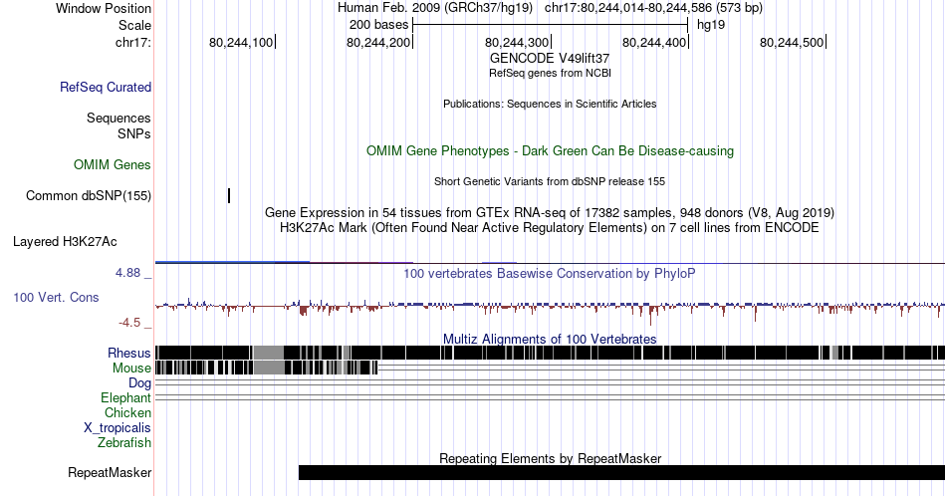Click the Layered H3K27Ac track label
The height and width of the screenshot is (496, 946).
click(65, 241)
